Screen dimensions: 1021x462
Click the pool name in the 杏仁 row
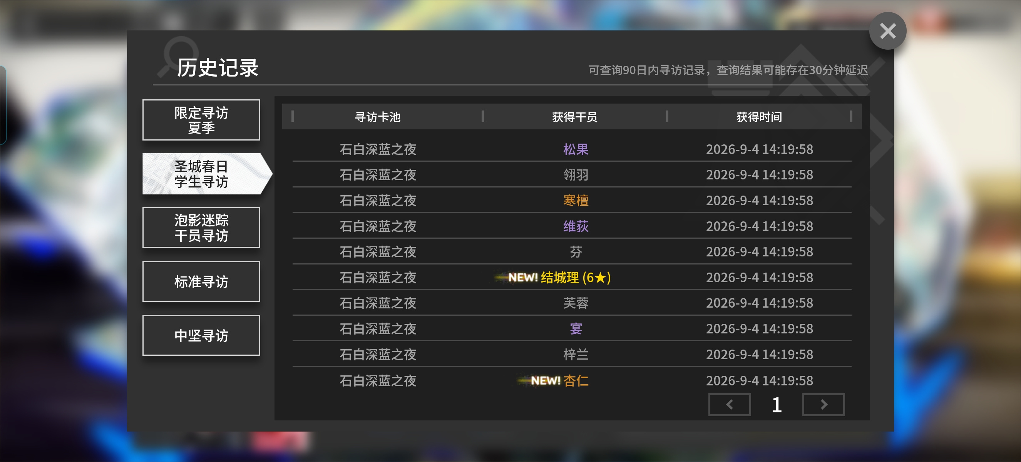click(378, 380)
